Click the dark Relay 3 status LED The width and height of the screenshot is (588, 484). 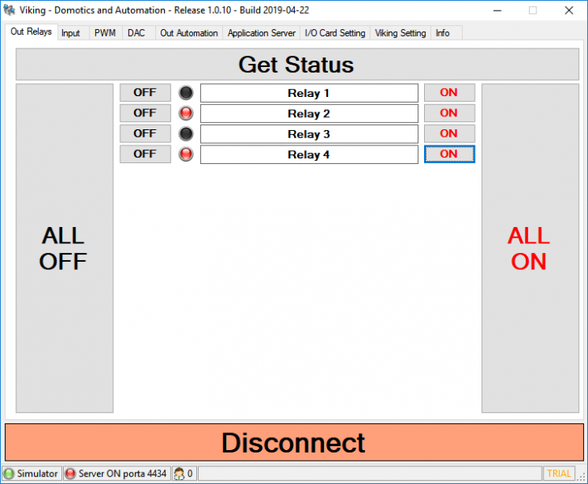pos(186,133)
